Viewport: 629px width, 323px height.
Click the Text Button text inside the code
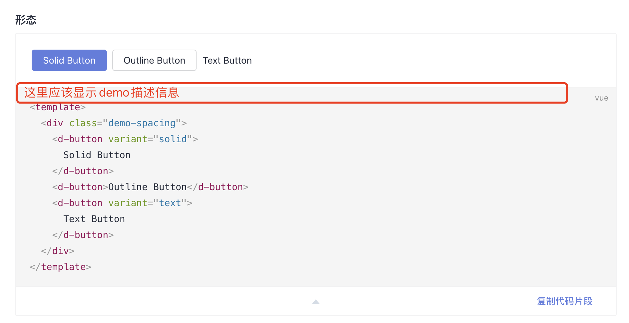(94, 219)
